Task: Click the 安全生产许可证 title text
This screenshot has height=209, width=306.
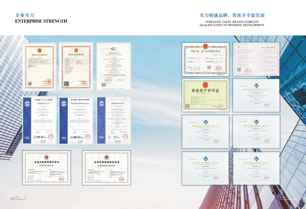Action: (205, 91)
